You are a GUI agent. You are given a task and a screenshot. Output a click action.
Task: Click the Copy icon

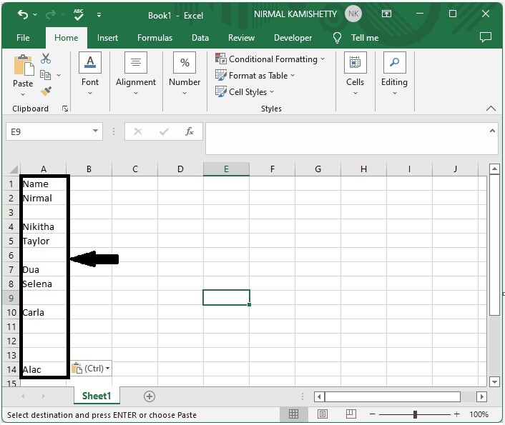pyautogui.click(x=45, y=75)
